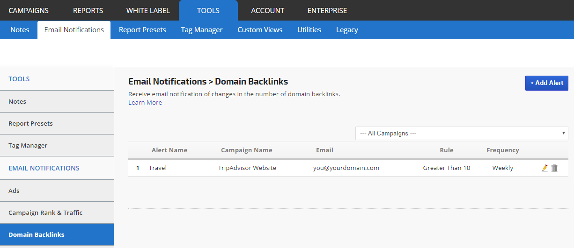Open the Reports top menu
The width and height of the screenshot is (574, 248).
pyautogui.click(x=88, y=10)
